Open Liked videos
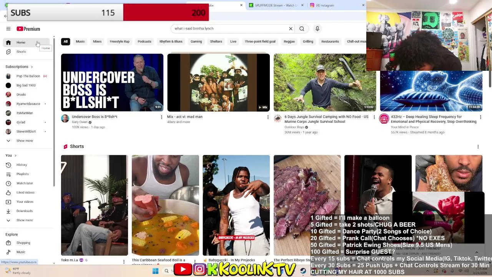 [x=26, y=192]
